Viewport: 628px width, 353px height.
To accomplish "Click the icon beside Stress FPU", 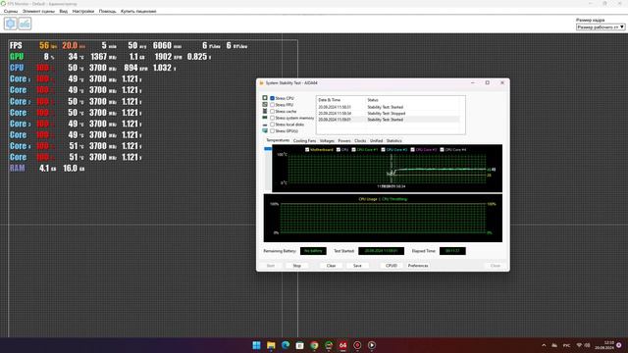I will [x=265, y=105].
